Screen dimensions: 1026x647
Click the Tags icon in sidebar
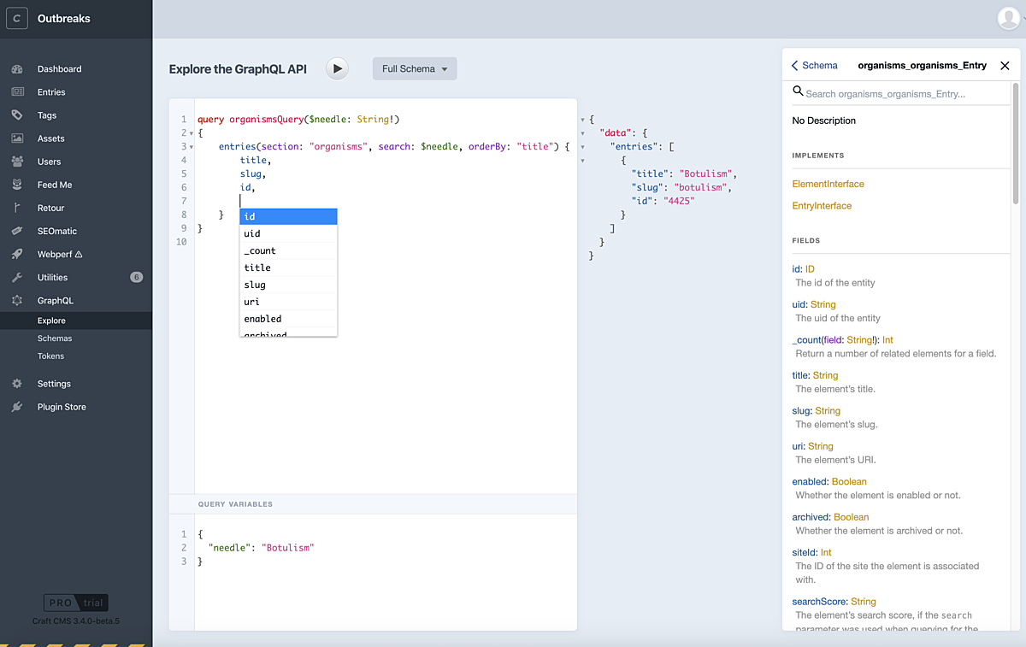(17, 115)
